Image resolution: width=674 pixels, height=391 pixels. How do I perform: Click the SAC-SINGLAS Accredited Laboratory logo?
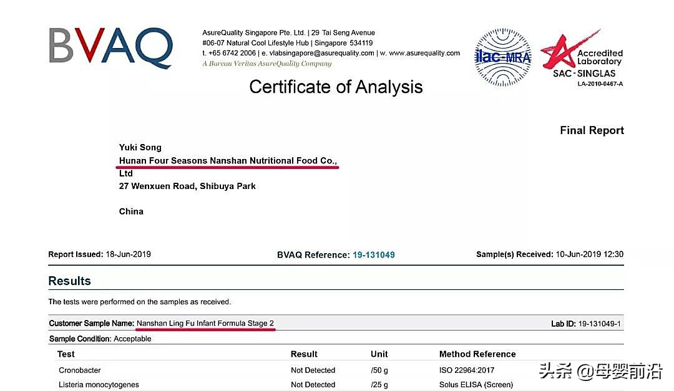point(582,58)
